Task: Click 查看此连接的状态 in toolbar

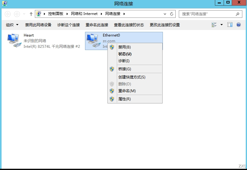Action: [129, 25]
